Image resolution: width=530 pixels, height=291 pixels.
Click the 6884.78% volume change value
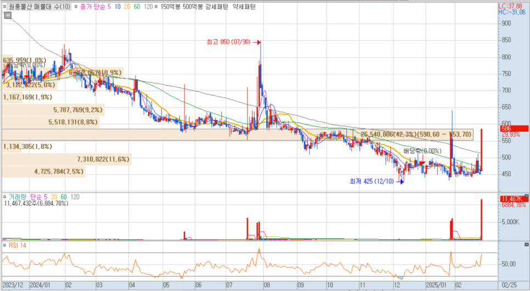pyautogui.click(x=514, y=205)
